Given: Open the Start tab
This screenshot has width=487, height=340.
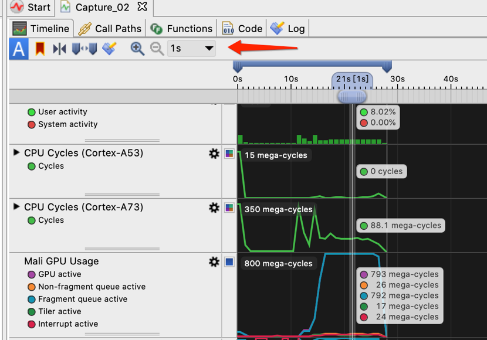Looking at the screenshot, I should click(x=30, y=7).
